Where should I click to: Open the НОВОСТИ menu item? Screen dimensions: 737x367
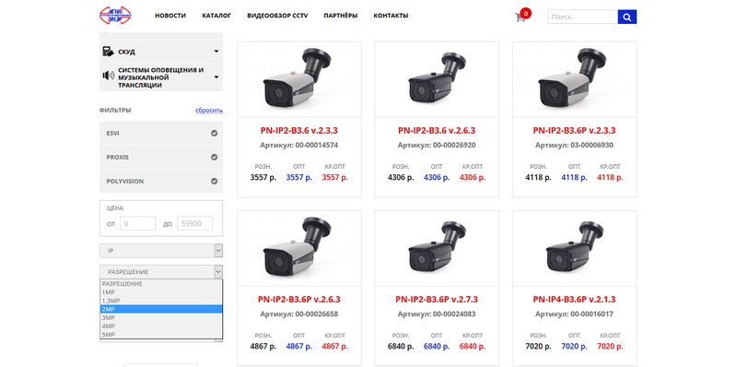[x=170, y=16]
